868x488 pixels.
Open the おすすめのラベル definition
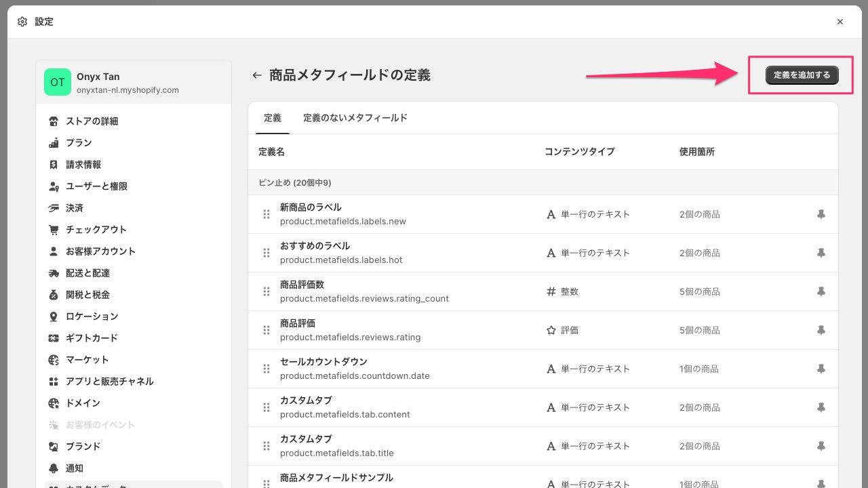point(315,246)
